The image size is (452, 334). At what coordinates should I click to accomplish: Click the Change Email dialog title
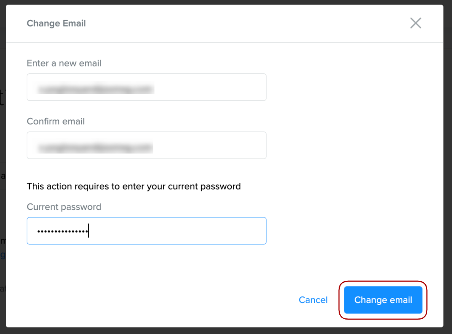pos(56,23)
